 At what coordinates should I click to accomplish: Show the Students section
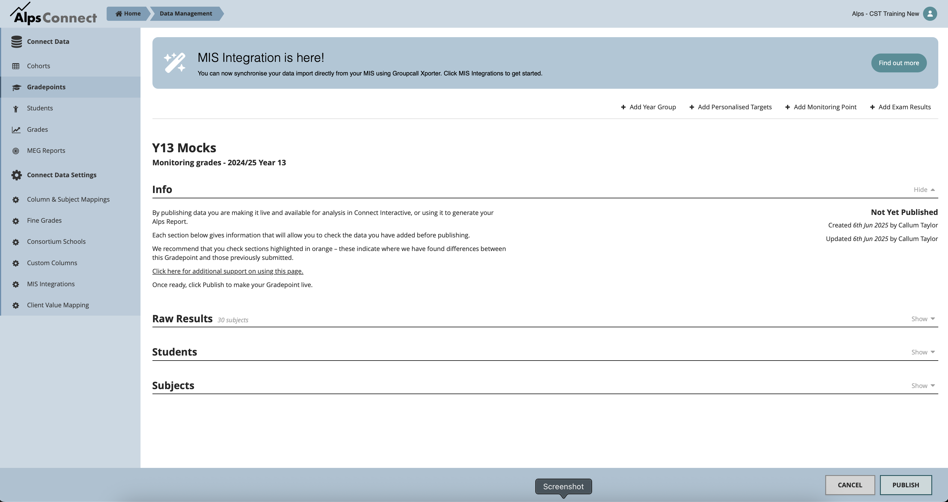click(x=923, y=352)
